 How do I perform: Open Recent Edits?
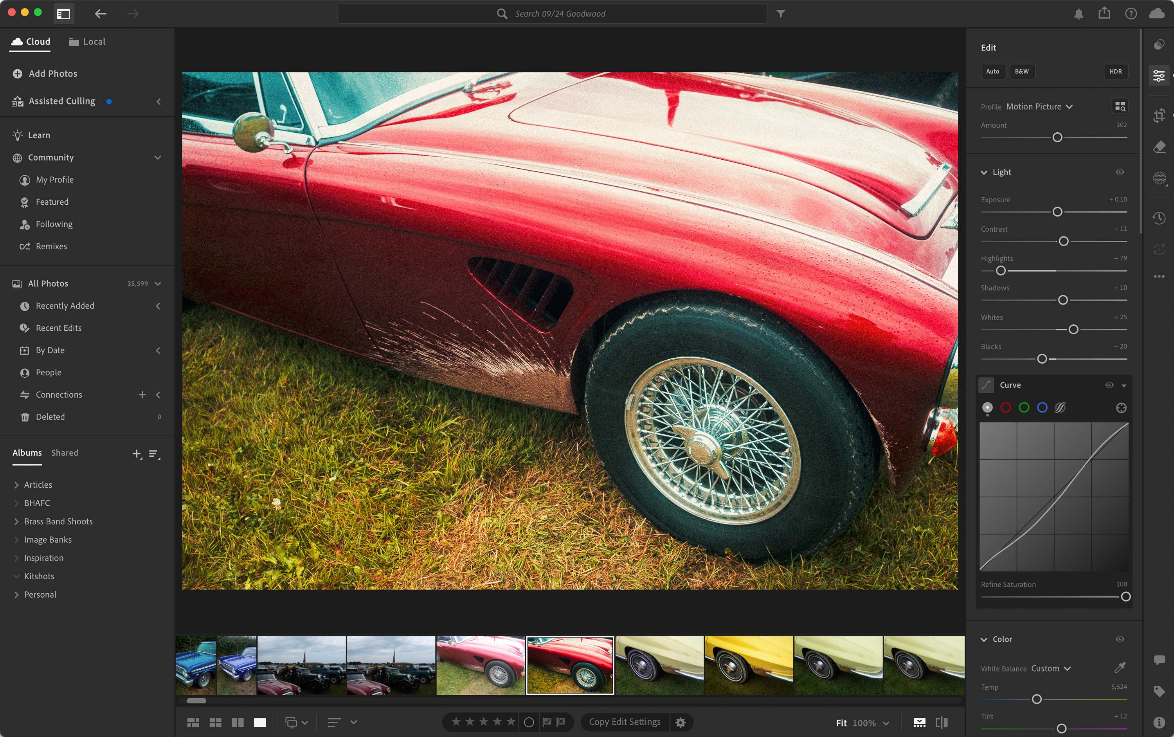(58, 328)
